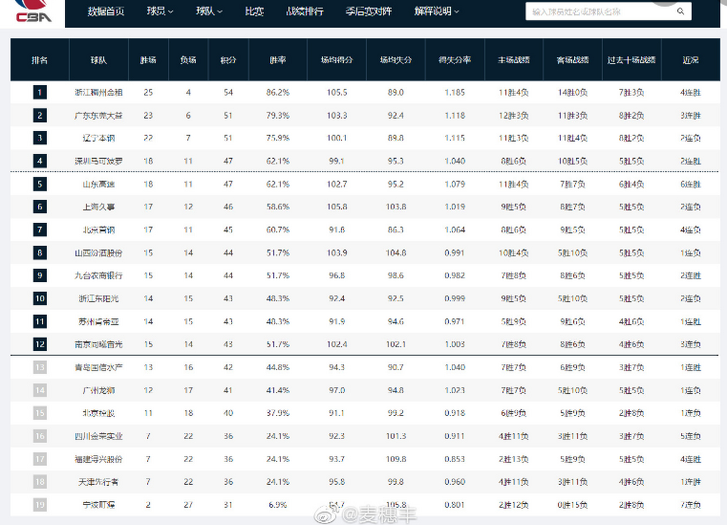Open 广东东莞大益 team link
The image size is (727, 525).
click(98, 116)
